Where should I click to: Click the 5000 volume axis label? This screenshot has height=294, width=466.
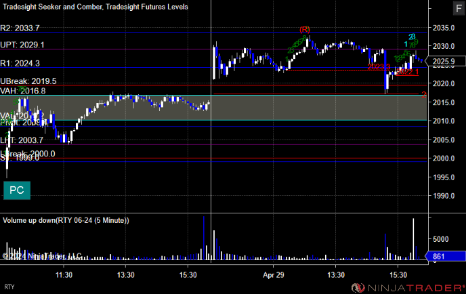441,239
